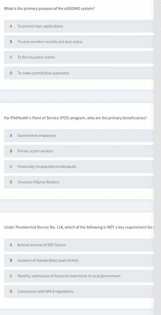
Task: Pick 'Financially incapacitated individuals' option
Action: coord(79,166)
